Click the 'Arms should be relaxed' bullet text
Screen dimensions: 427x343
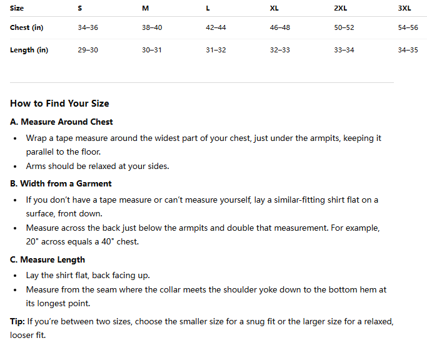tap(98, 167)
